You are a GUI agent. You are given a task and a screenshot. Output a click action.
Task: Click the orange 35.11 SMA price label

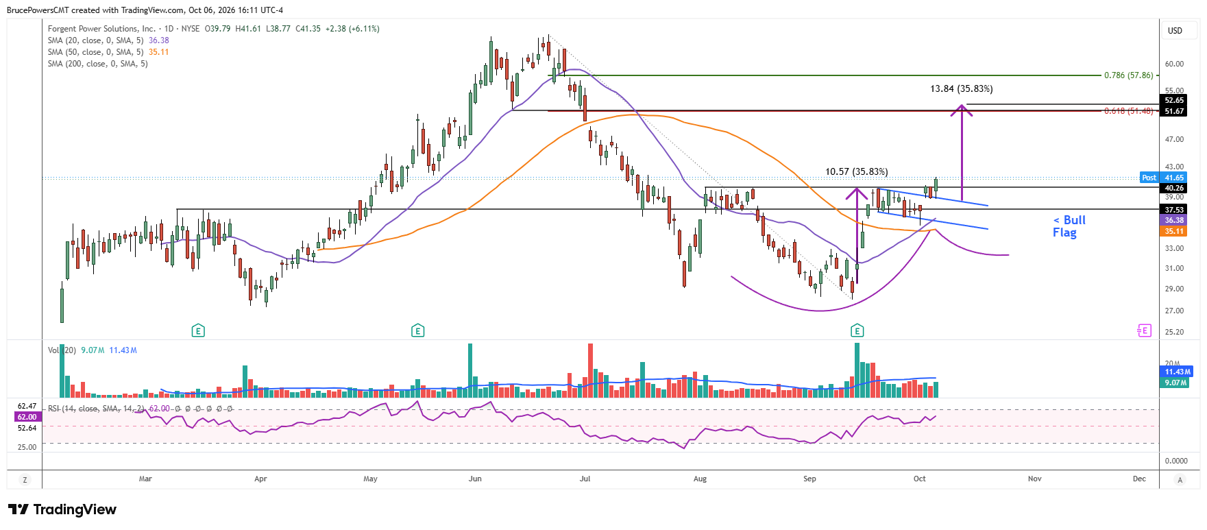(x=1174, y=231)
